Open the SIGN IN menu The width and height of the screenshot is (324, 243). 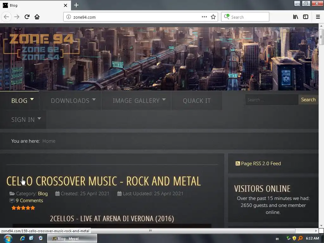(23, 119)
